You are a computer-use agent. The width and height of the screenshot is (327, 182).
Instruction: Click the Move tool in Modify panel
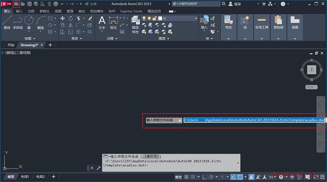coord(63,19)
